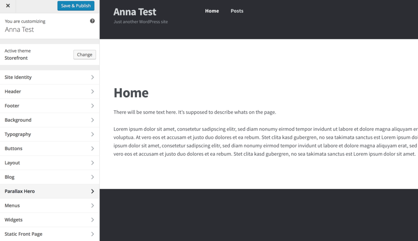Expand the Header settings panel
Image resolution: width=418 pixels, height=241 pixels.
click(x=50, y=91)
